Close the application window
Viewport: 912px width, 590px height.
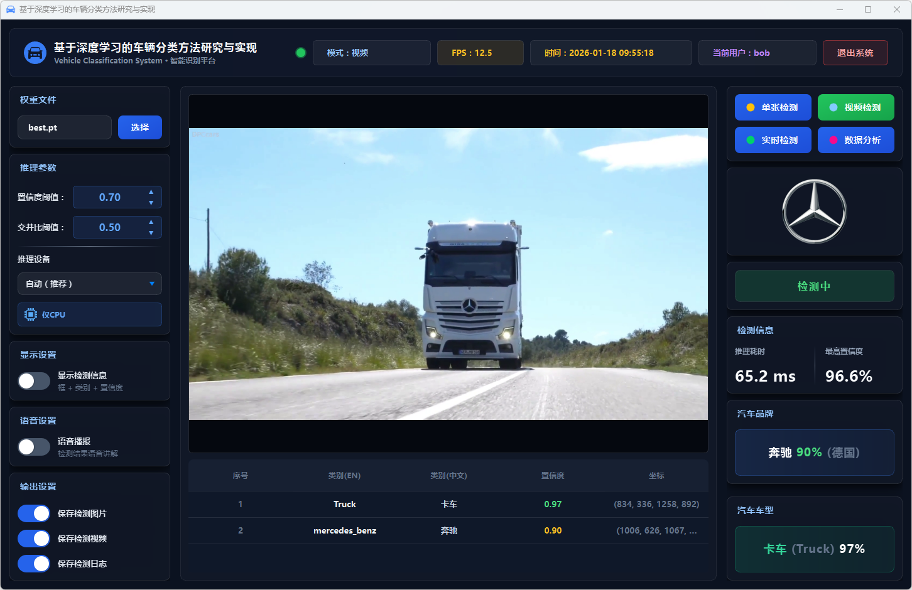pos(897,9)
